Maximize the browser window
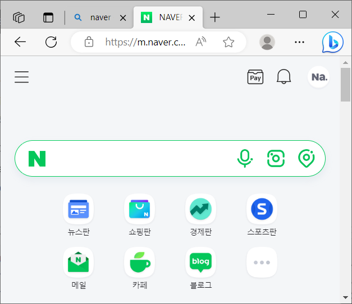The height and width of the screenshot is (304, 352). coord(303,15)
